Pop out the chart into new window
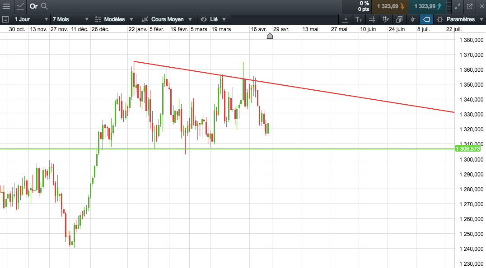Screen dimensions: 486x268 [x=470, y=6]
